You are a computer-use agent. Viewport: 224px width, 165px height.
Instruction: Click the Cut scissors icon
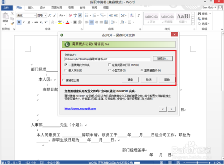point(12,14)
